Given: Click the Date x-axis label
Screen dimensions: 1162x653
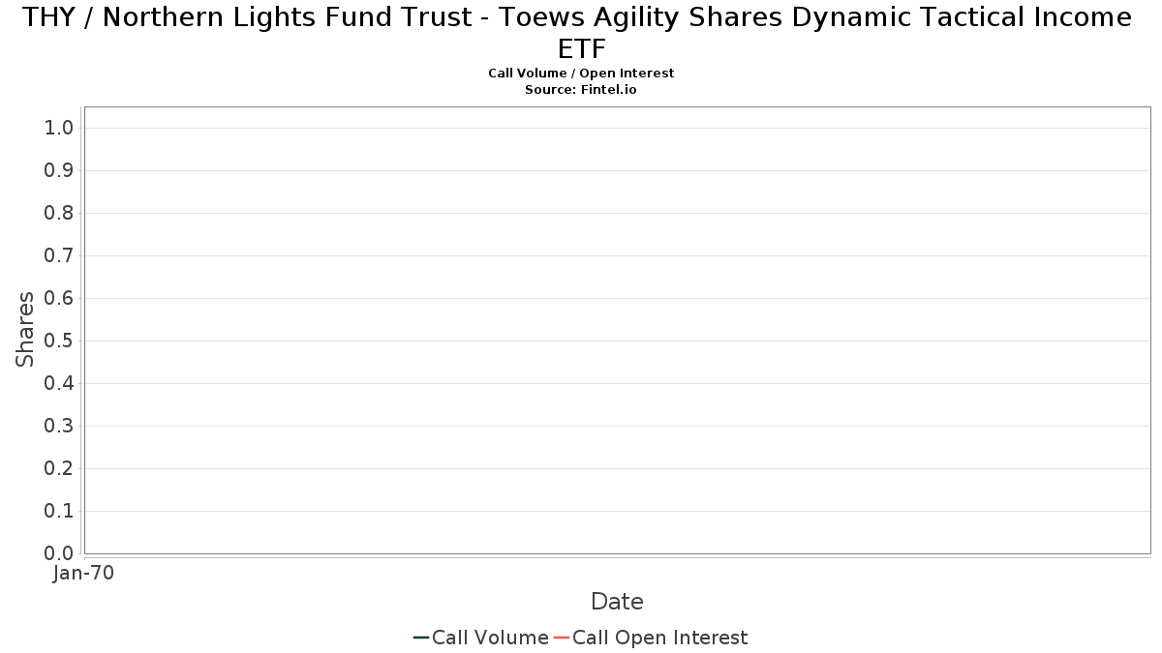Looking at the screenshot, I should 617,602.
